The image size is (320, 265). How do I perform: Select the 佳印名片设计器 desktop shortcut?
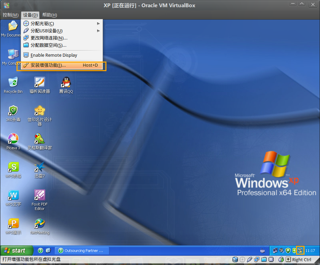(x=39, y=115)
